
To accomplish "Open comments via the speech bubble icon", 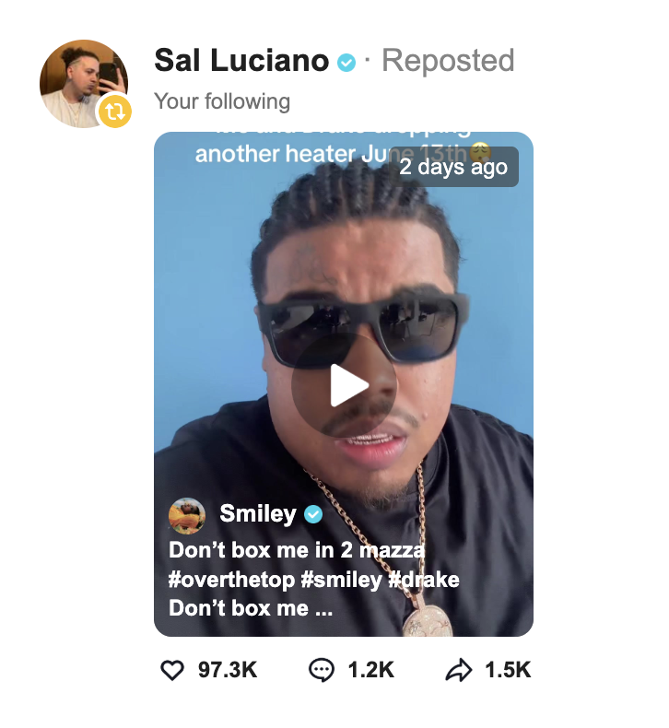I will (x=322, y=670).
